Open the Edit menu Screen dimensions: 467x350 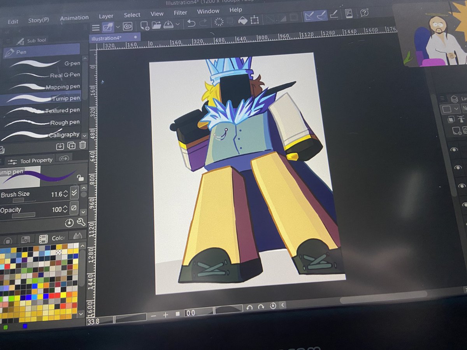tap(13, 22)
